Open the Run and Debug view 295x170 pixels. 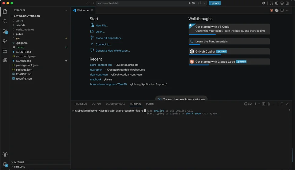[5, 41]
